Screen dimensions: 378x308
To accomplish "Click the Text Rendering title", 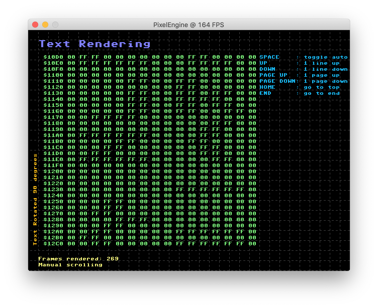I will pyautogui.click(x=94, y=44).
